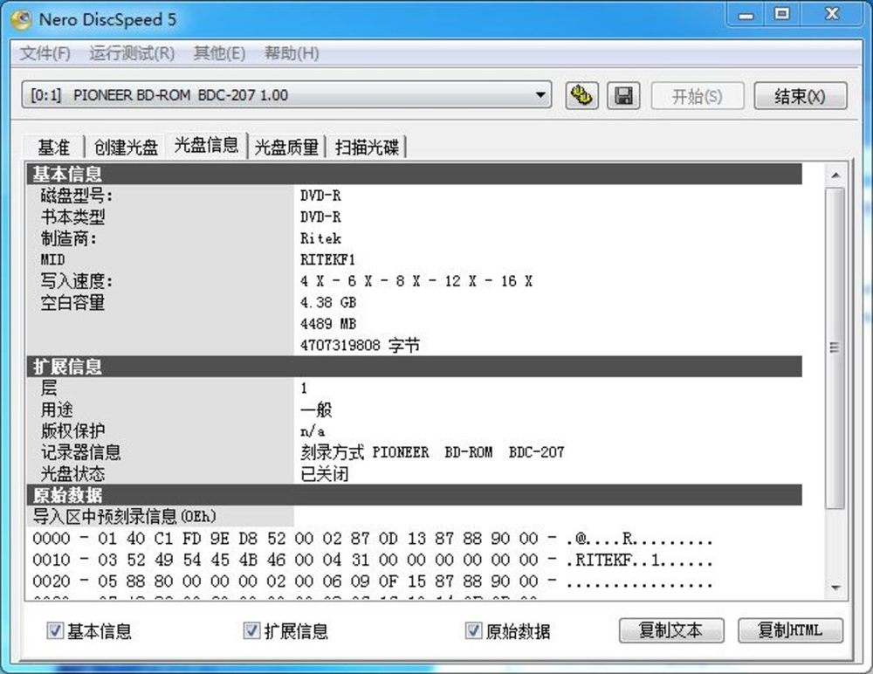This screenshot has height=674, width=873.
Task: Maximize the Nero DiscSpeed window
Action: click(782, 15)
